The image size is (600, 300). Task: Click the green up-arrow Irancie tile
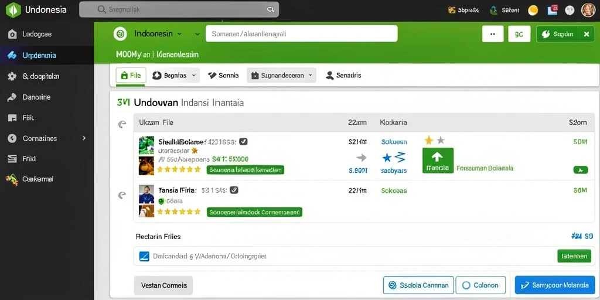[438, 161]
